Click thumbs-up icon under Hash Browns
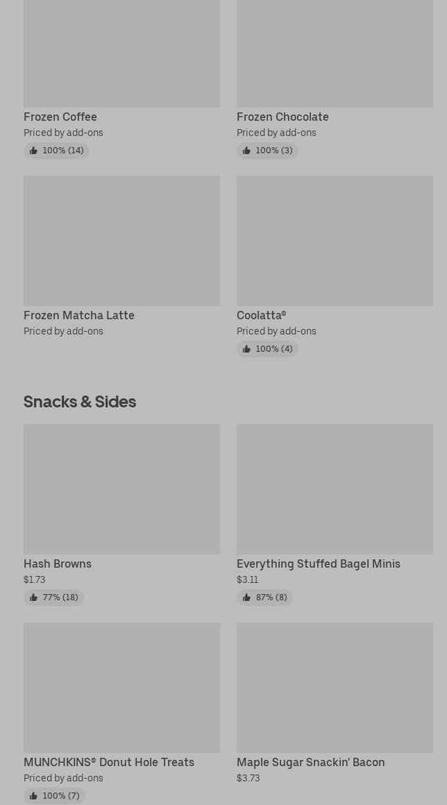Viewport: 447px width, 805px height. [x=33, y=598]
